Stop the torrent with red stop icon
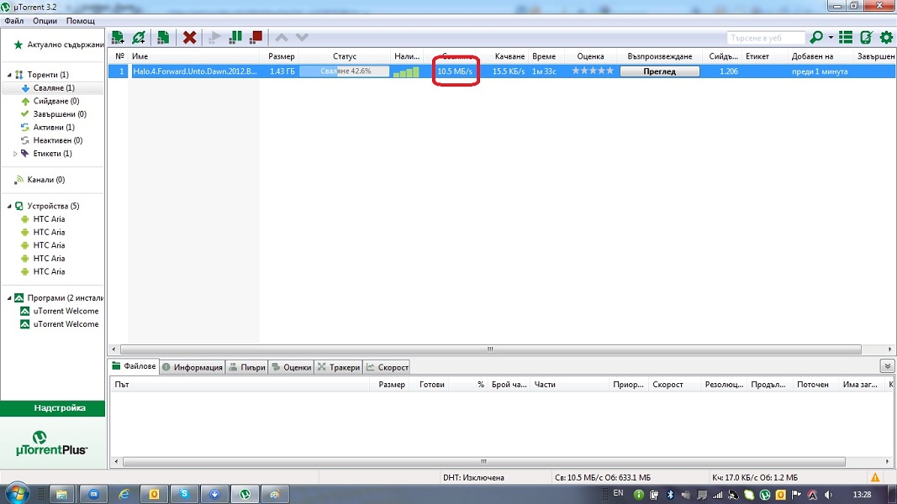 [256, 38]
